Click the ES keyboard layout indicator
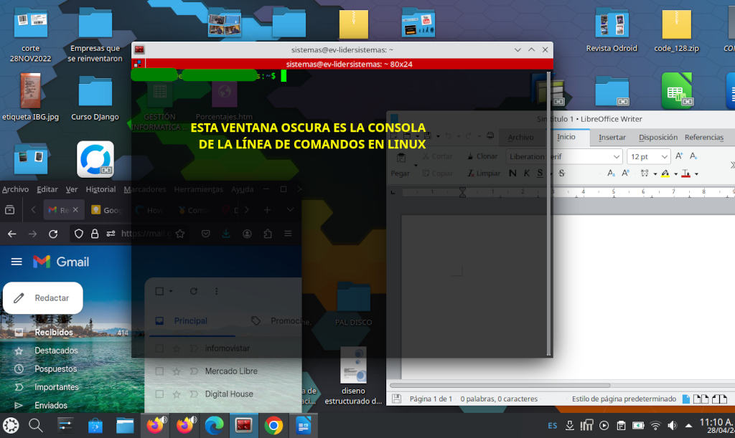 [x=553, y=425]
